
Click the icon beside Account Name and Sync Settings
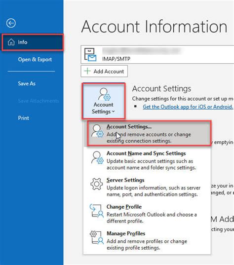point(97,158)
